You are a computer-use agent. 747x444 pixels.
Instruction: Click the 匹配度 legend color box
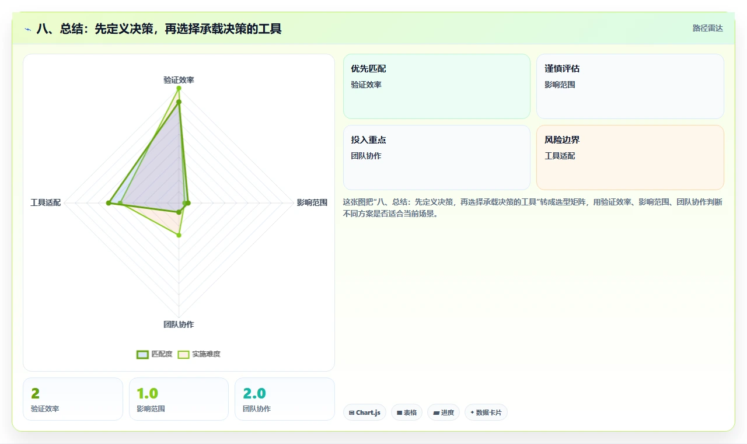tap(142, 354)
